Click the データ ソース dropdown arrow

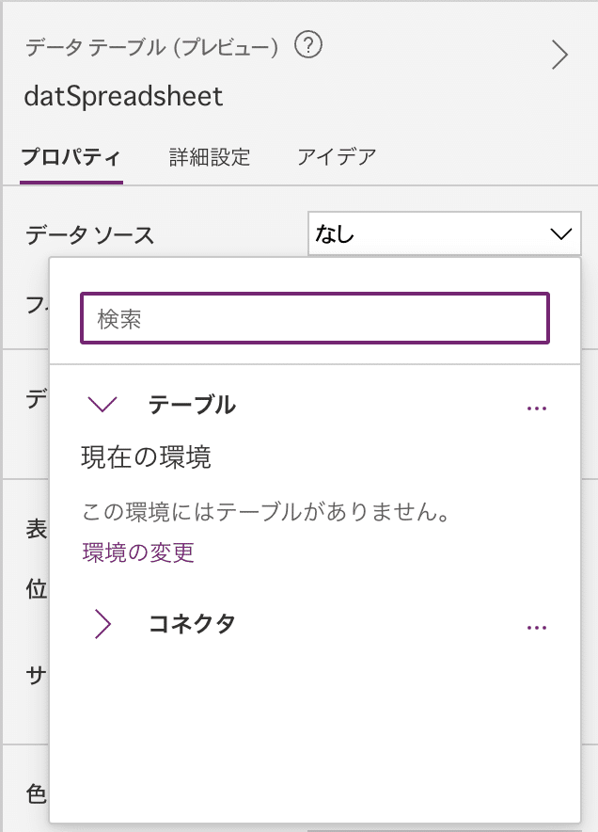tap(559, 233)
